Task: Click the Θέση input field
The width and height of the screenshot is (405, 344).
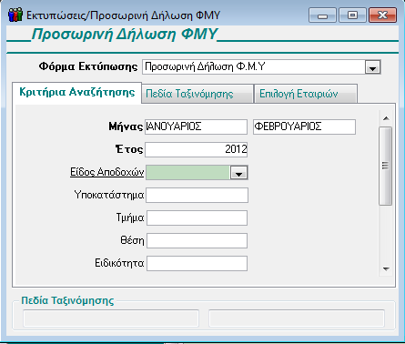Action: (197, 241)
